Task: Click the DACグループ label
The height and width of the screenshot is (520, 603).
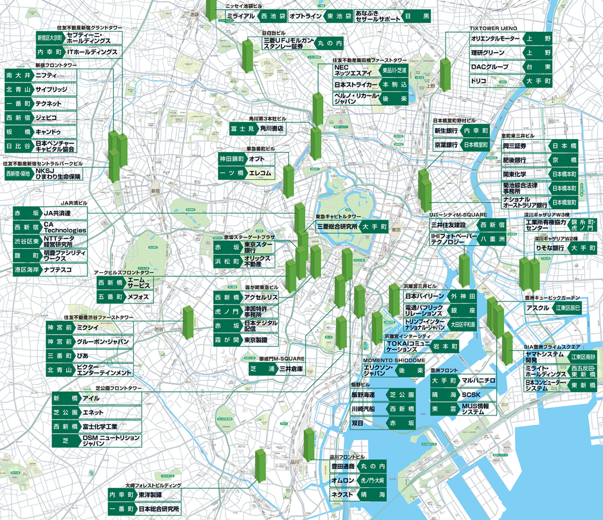Action: point(490,67)
